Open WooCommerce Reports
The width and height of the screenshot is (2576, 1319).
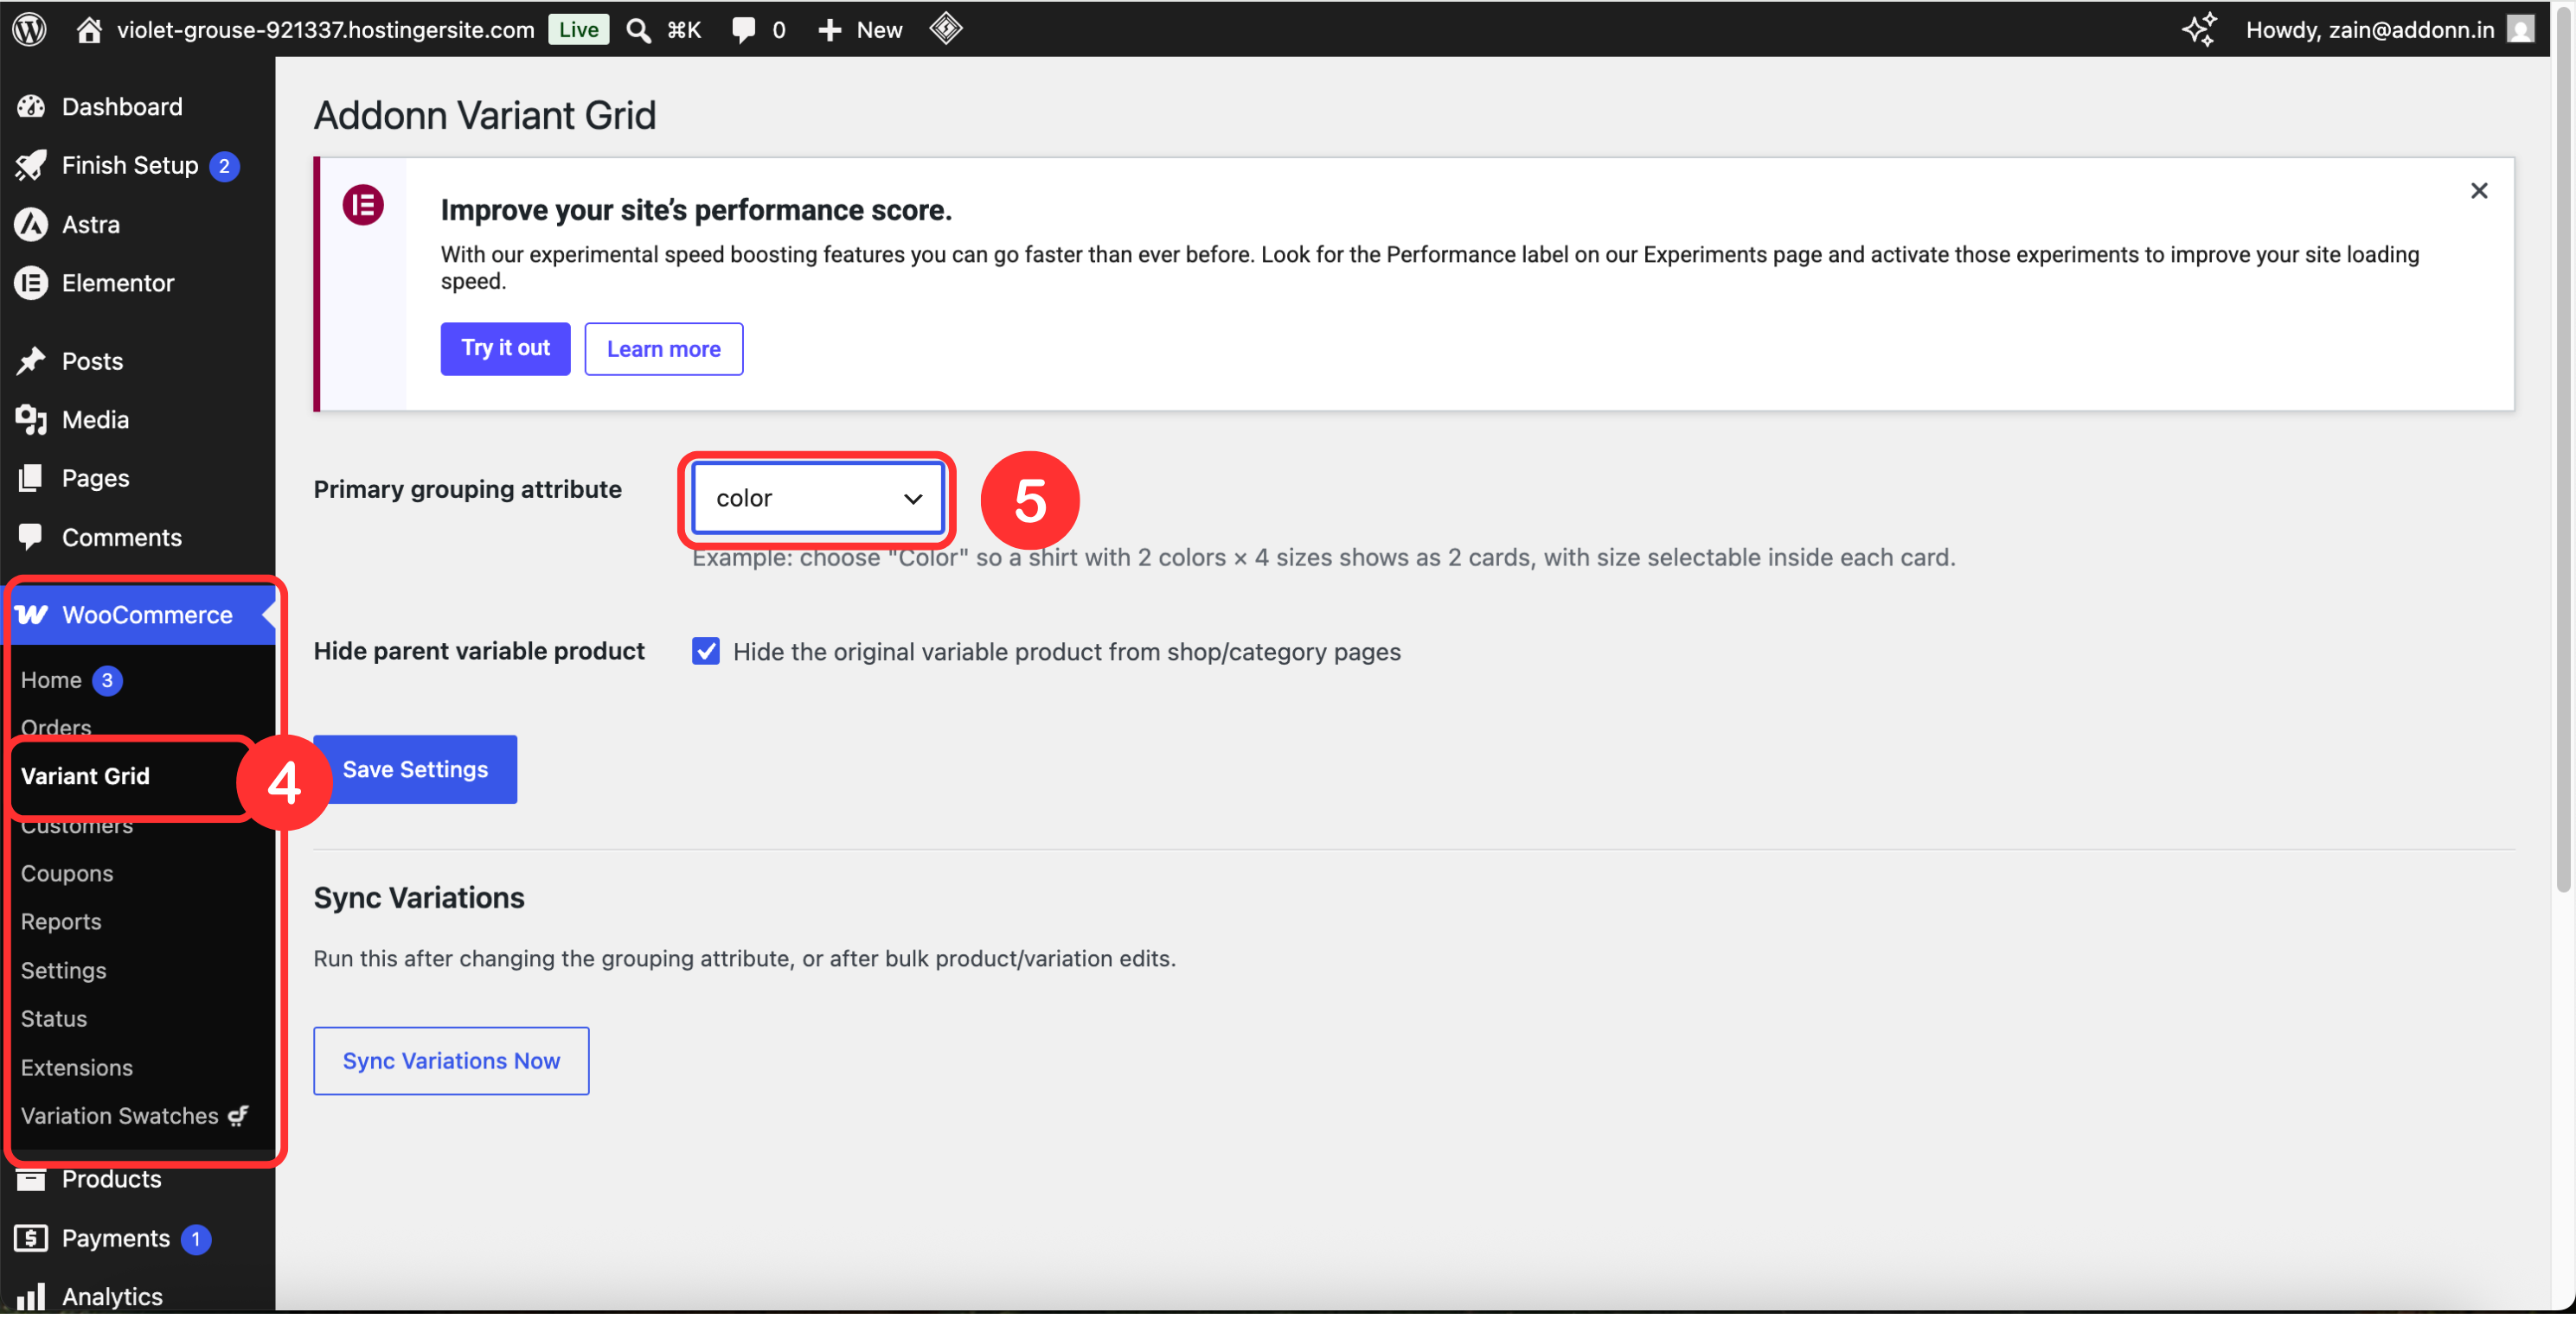click(61, 921)
